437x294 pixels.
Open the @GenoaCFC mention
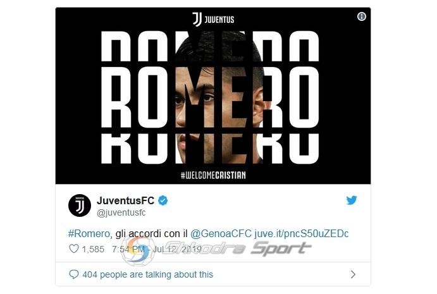pos(221,233)
